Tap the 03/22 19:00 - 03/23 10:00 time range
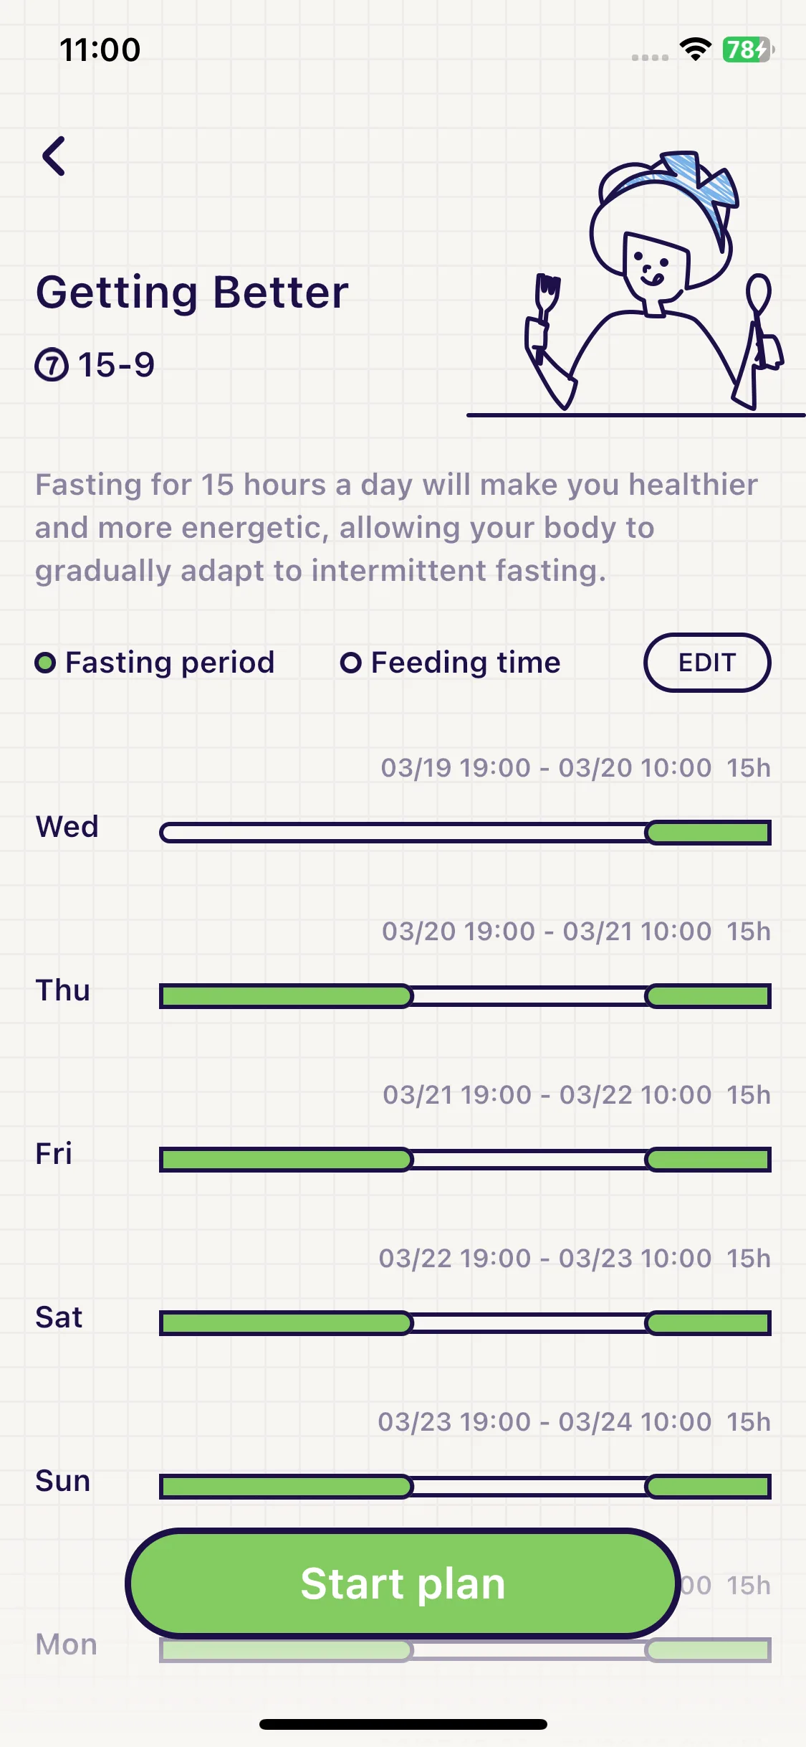This screenshot has height=1747, width=806. [x=545, y=1258]
